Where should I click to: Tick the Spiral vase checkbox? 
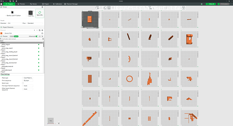(23, 83)
